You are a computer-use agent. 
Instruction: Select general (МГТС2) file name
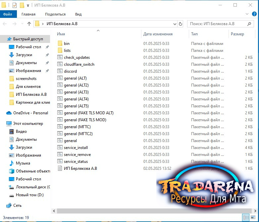coord(78,134)
